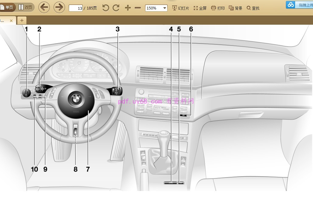Start slideshow mode (幻灯片)
This screenshot has height=201, width=313.
coord(180,8)
